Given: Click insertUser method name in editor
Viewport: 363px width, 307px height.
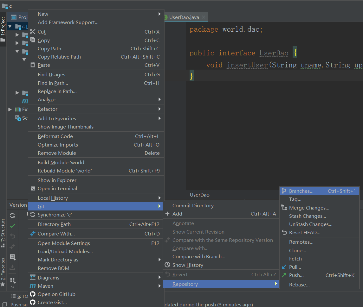Looking at the screenshot, I should [x=247, y=65].
